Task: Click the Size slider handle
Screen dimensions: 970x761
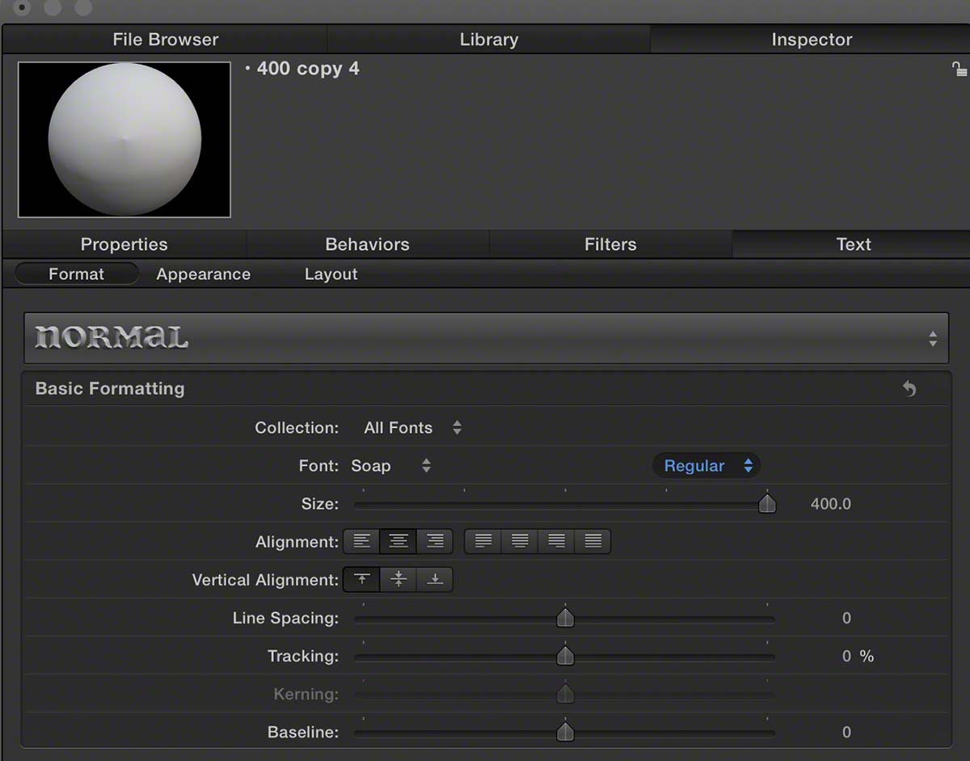Action: [x=767, y=504]
